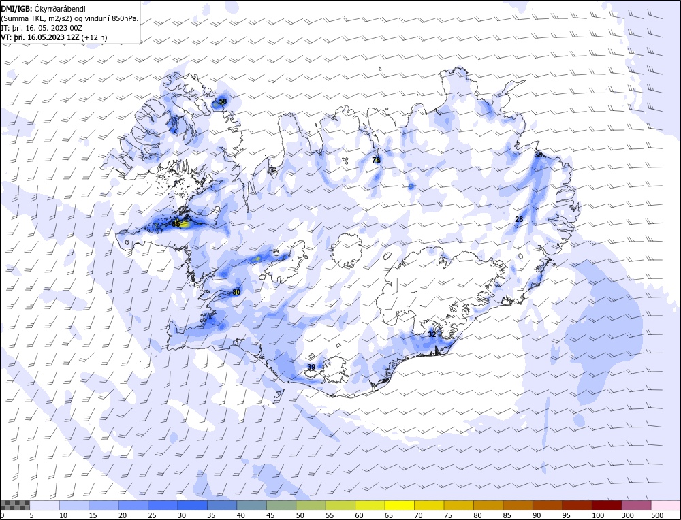The width and height of the screenshot is (681, 520).
Task: Click the legend scale label 35
Action: (211, 515)
